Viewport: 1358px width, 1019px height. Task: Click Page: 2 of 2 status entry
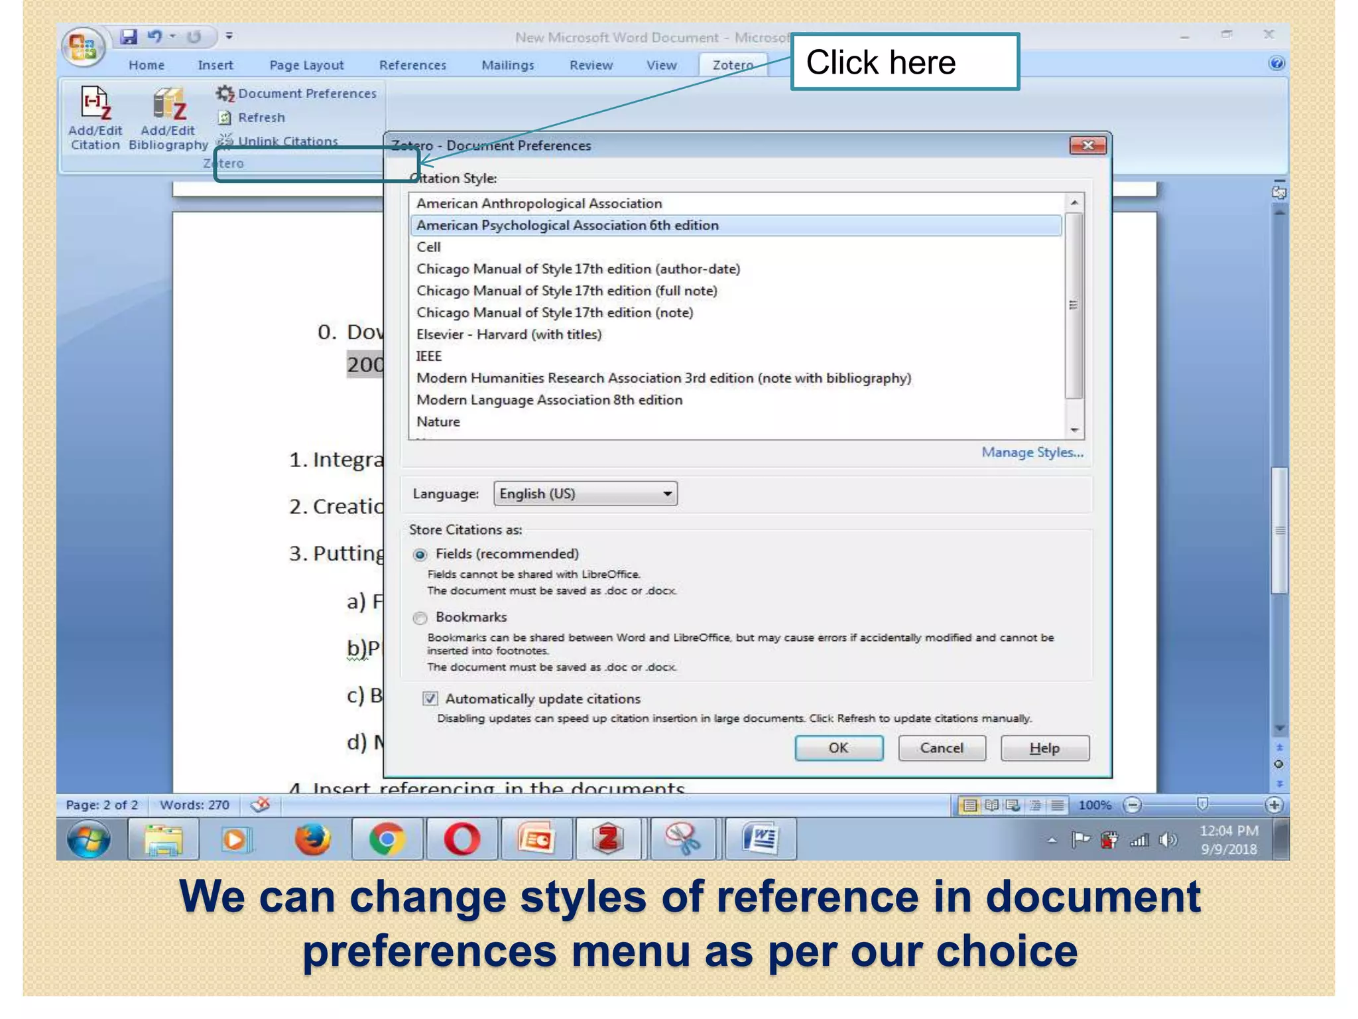pyautogui.click(x=102, y=805)
